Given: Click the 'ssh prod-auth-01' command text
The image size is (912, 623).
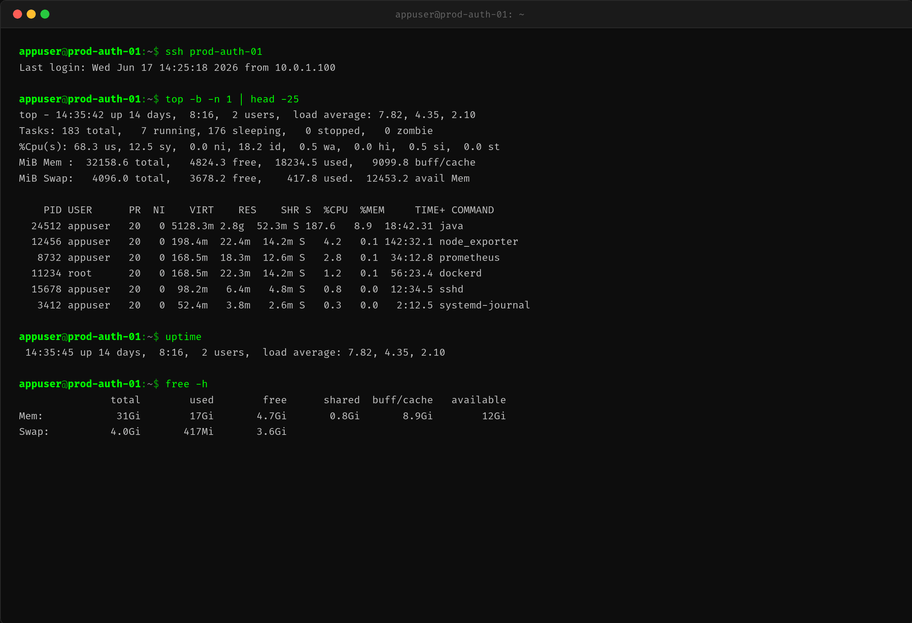Looking at the screenshot, I should click(214, 51).
